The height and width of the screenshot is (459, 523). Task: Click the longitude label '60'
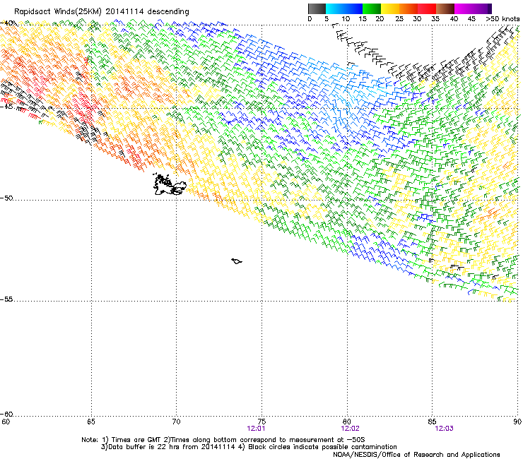tap(6, 422)
